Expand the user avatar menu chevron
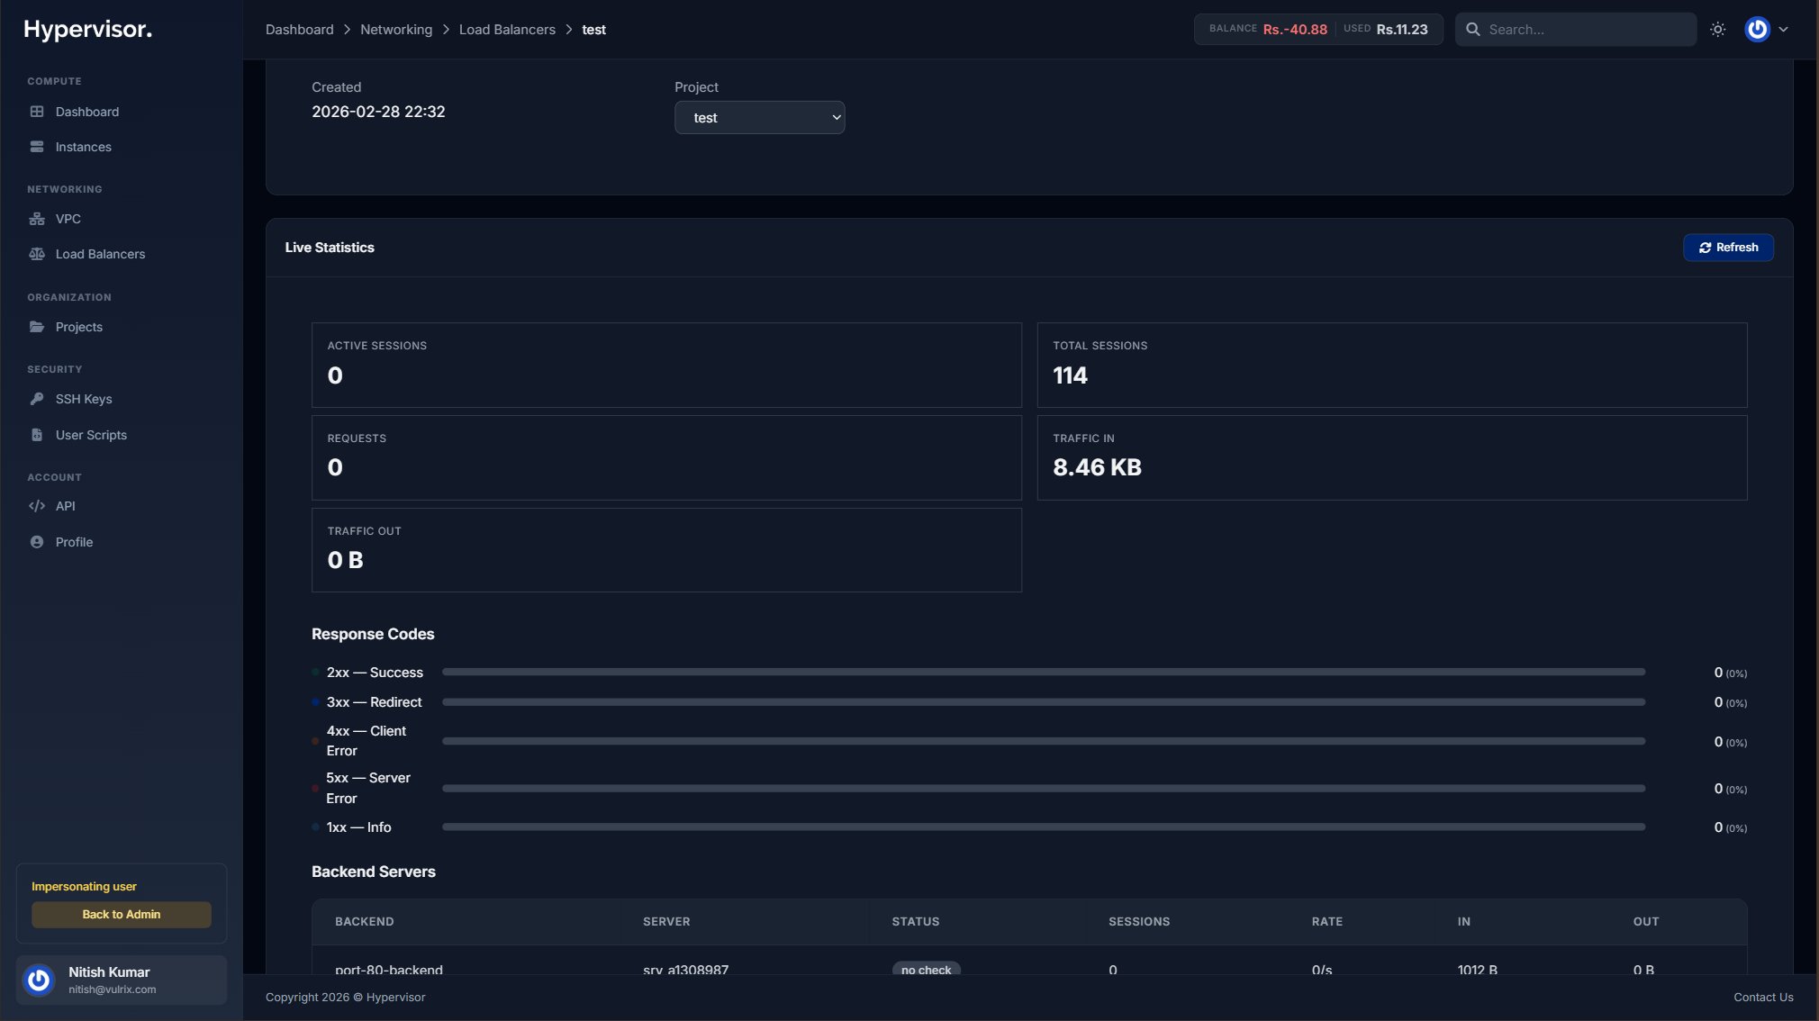Image resolution: width=1819 pixels, height=1021 pixels. [1783, 30]
